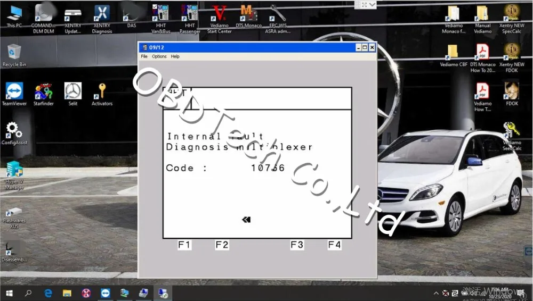The height and width of the screenshot is (301, 533).
Task: Open the Recycle Bin
Action: coord(14,55)
